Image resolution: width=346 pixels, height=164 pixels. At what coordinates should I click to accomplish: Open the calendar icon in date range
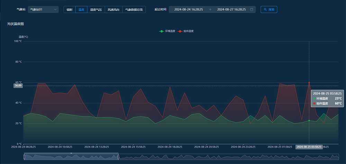click(x=252, y=10)
